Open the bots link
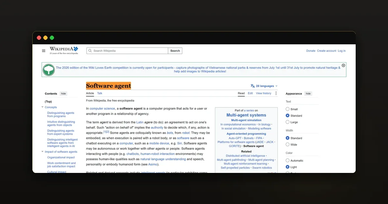Viewport: 388px width, 204px height. point(170,133)
